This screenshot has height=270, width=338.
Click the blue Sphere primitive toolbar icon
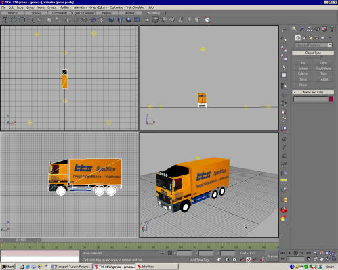click(x=129, y=20)
